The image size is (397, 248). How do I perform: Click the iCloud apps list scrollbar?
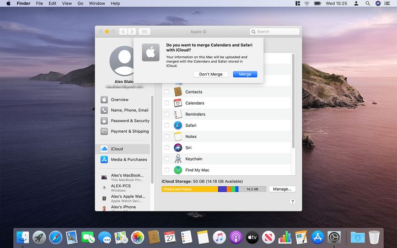[293, 101]
